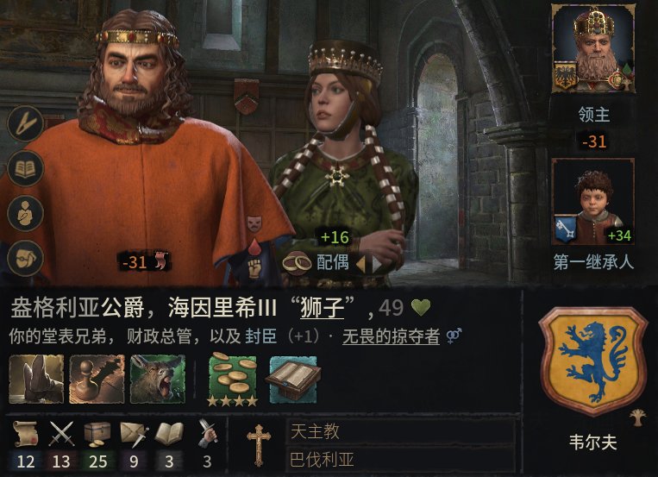658x477 pixels.
Task: Select the 天主教 faith field
Action: pyautogui.click(x=401, y=431)
